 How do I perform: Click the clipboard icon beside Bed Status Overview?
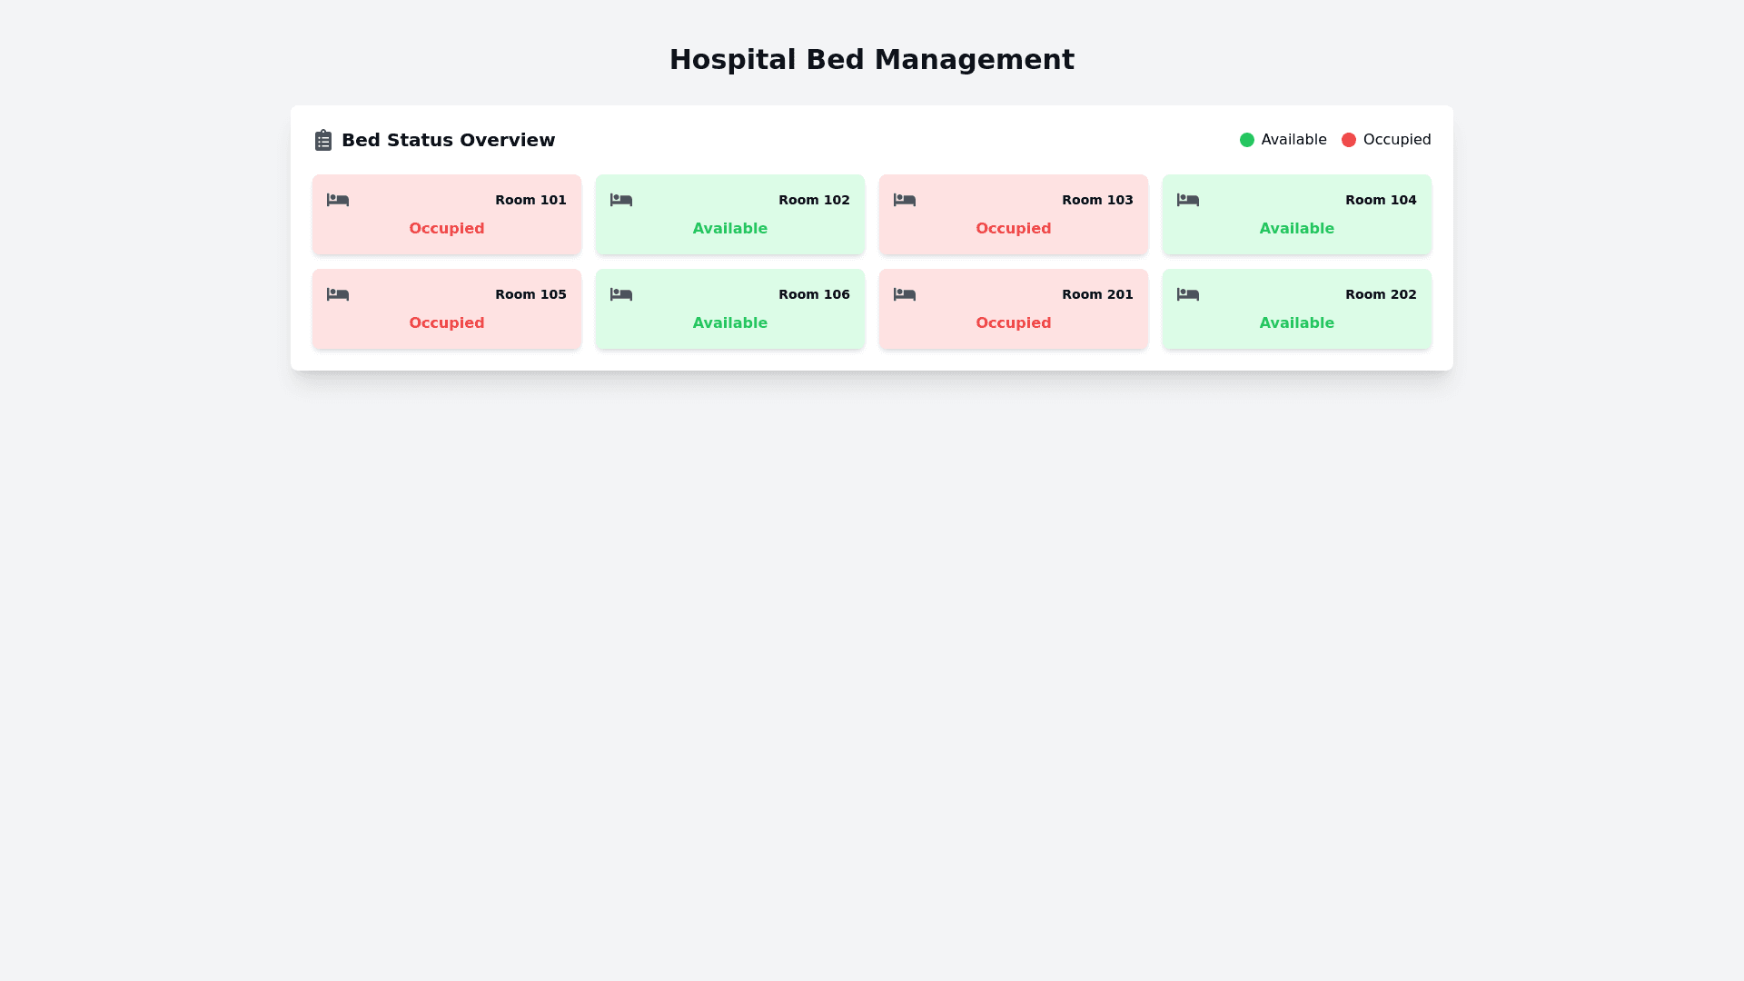point(323,140)
